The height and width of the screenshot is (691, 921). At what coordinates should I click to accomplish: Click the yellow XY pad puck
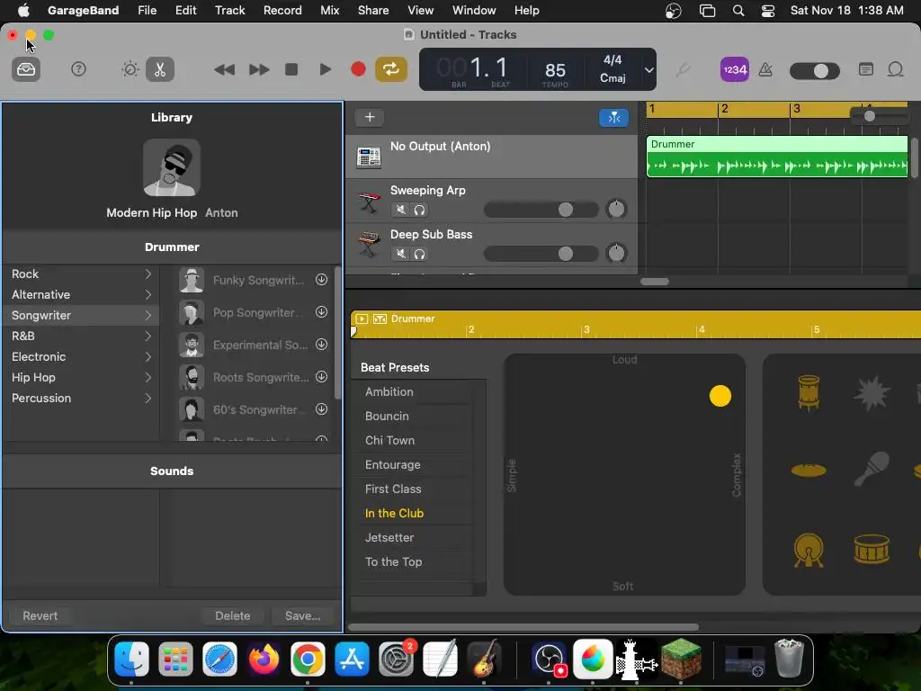coord(720,396)
